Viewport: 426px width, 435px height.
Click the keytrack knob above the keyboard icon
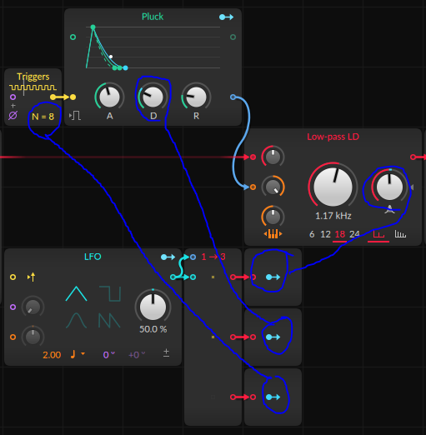coord(273,217)
